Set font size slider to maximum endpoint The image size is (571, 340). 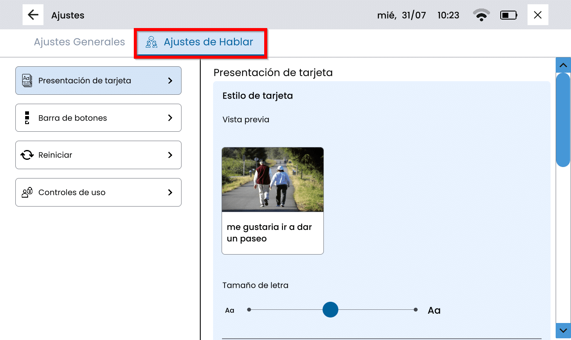(415, 310)
